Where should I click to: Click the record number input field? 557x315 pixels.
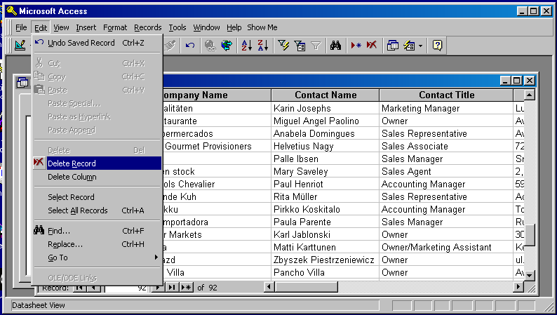(x=126, y=288)
